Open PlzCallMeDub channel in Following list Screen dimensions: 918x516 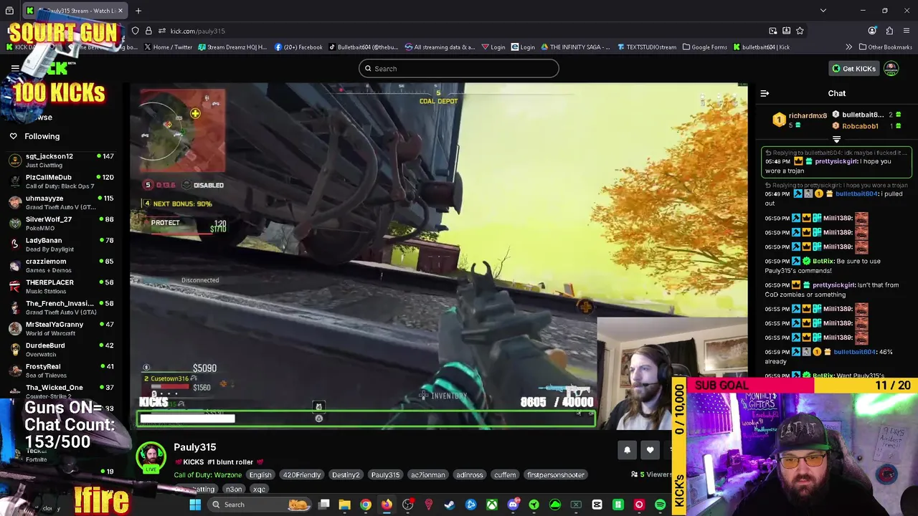[x=61, y=181]
